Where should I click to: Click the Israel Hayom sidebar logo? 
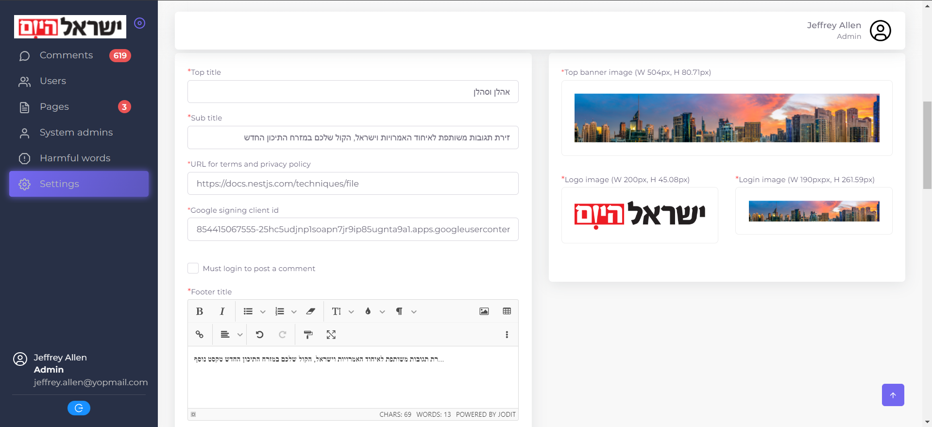[x=70, y=27]
